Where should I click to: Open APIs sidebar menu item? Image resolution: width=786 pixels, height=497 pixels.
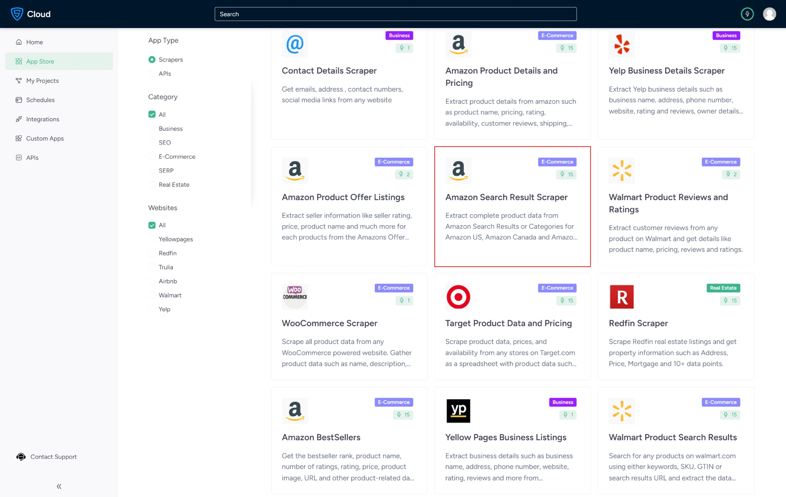(x=59, y=158)
